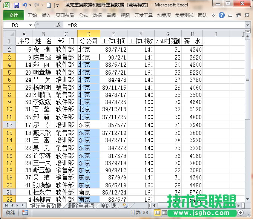253x219 pixels.
Task: Click the Undo arrow icon
Action: pos(25,5)
